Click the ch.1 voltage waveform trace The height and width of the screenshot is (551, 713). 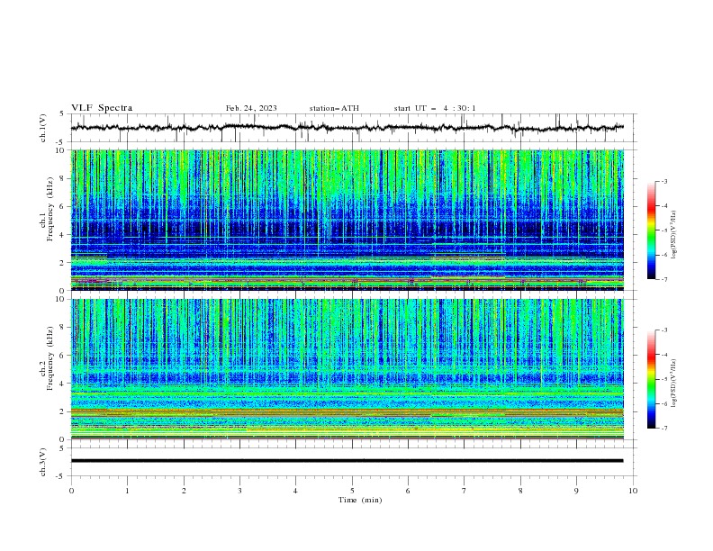click(x=347, y=128)
